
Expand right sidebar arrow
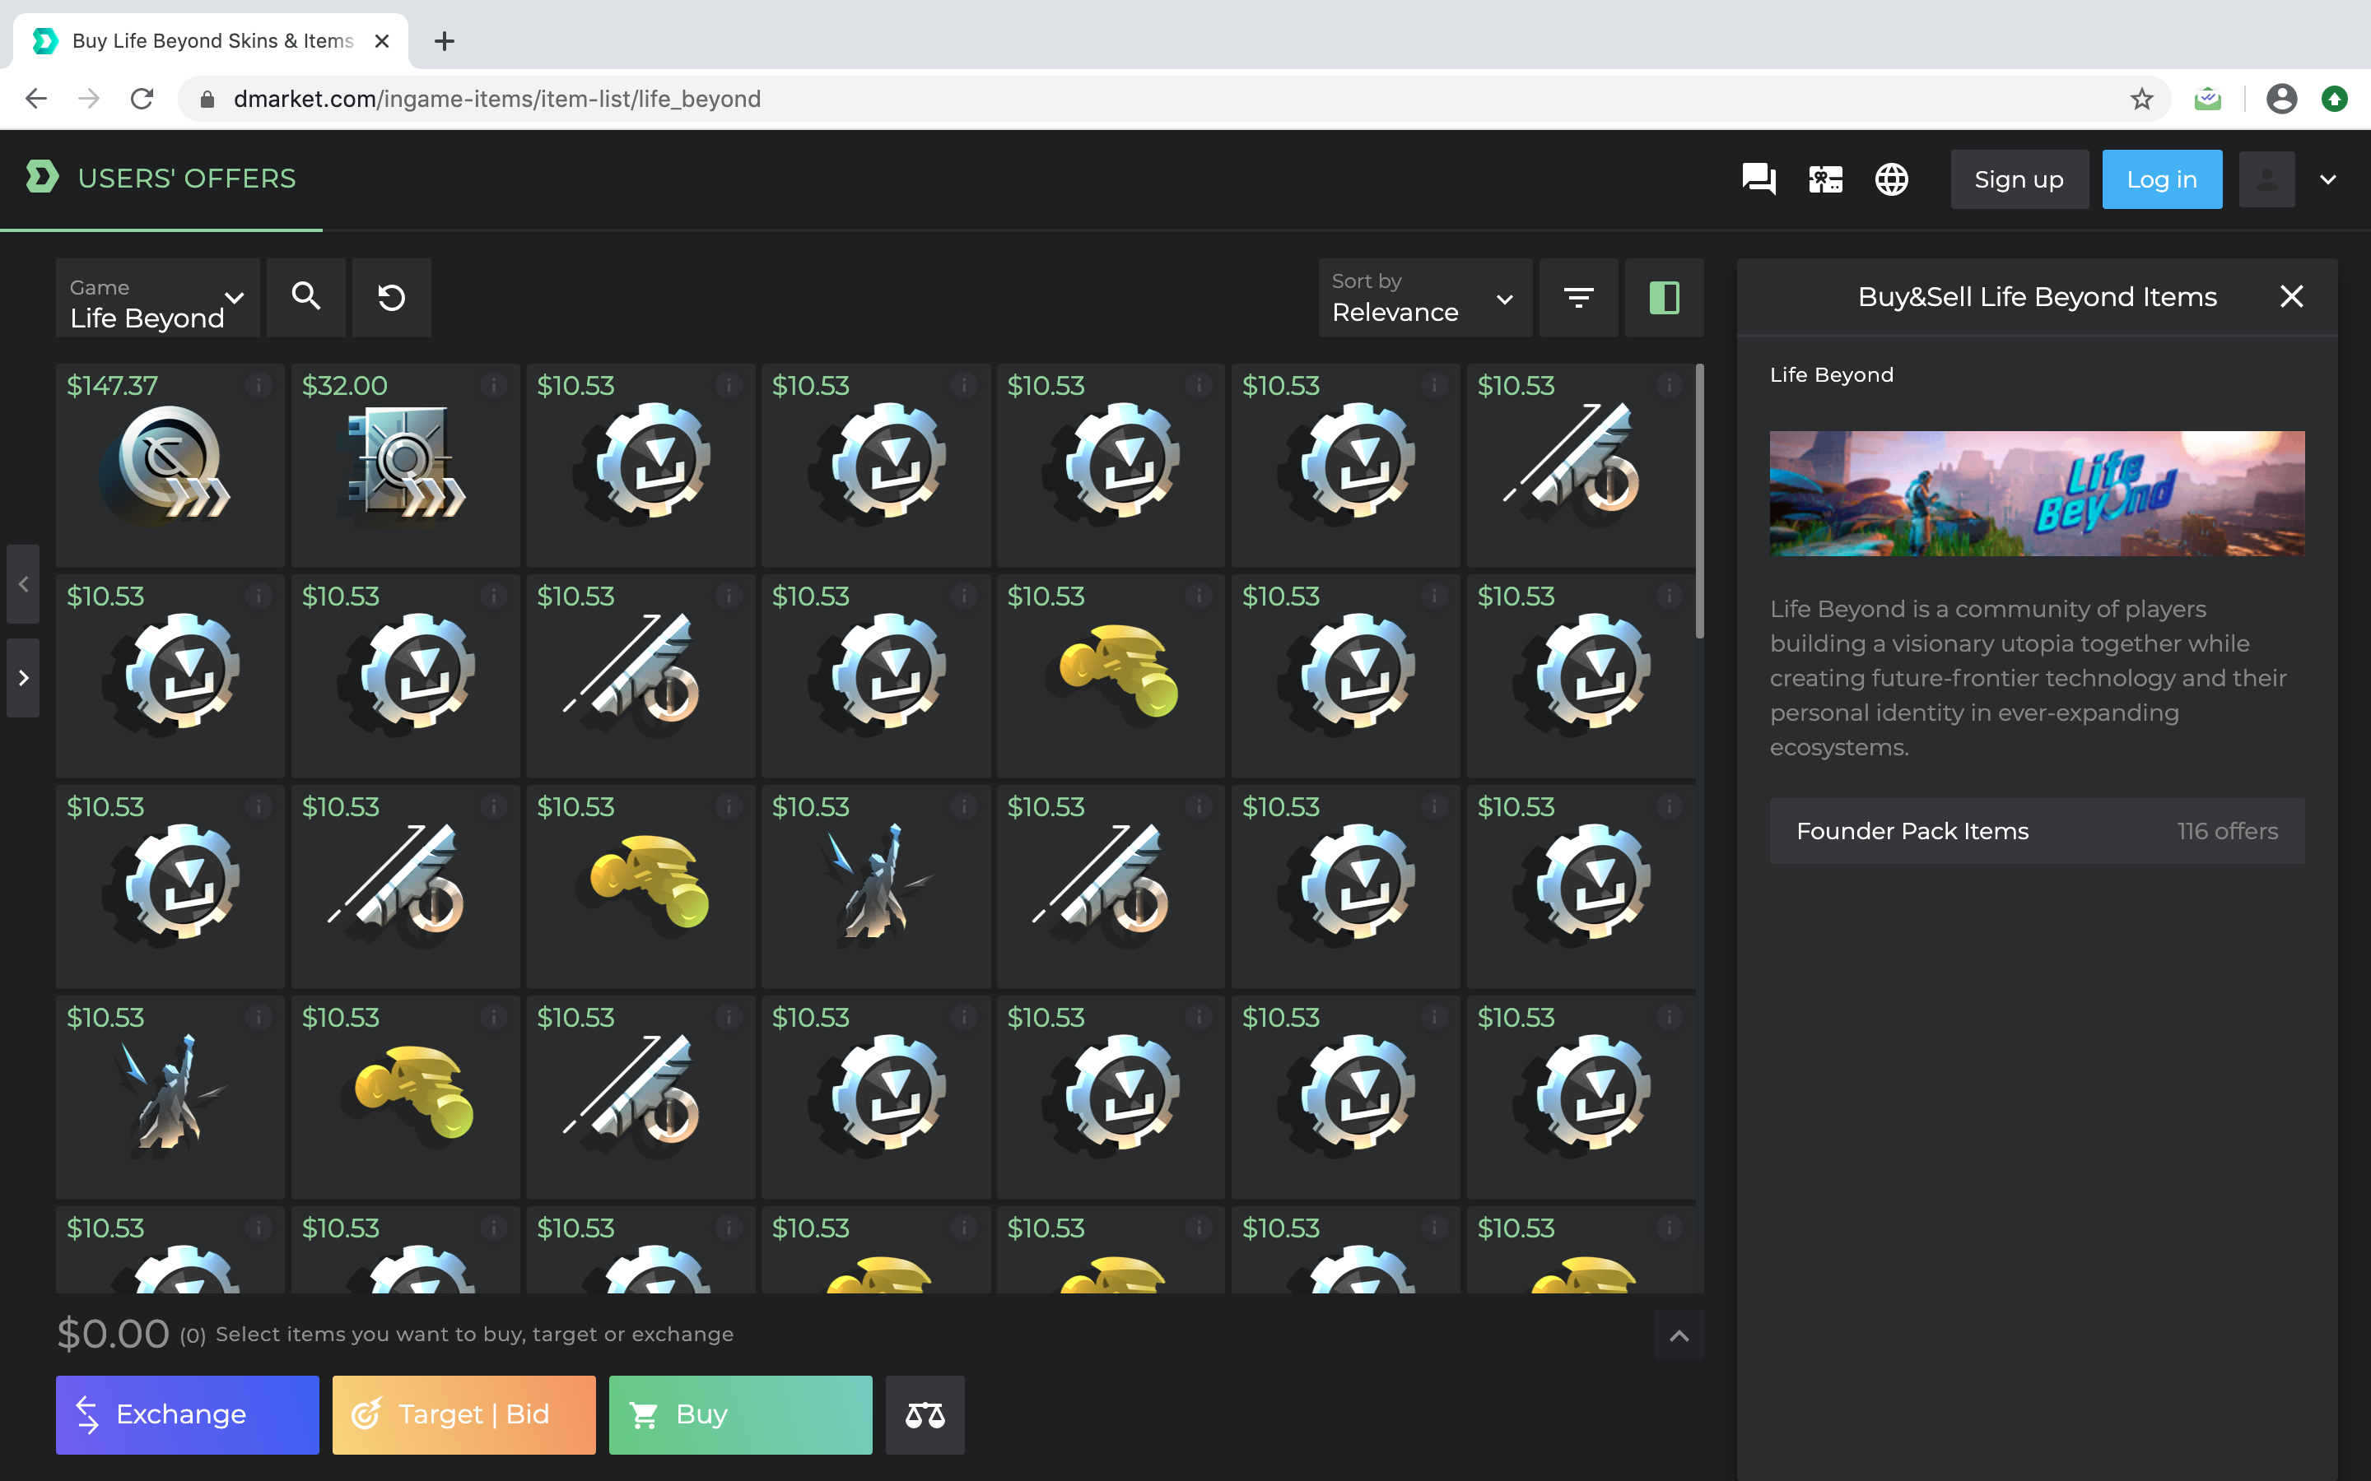coord(24,678)
